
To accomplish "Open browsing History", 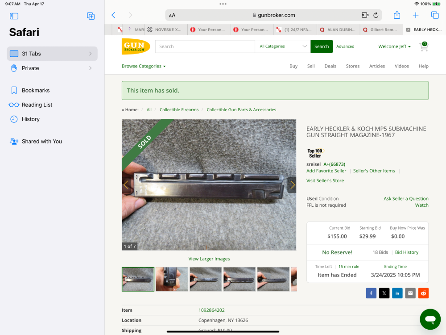I will 30,119.
